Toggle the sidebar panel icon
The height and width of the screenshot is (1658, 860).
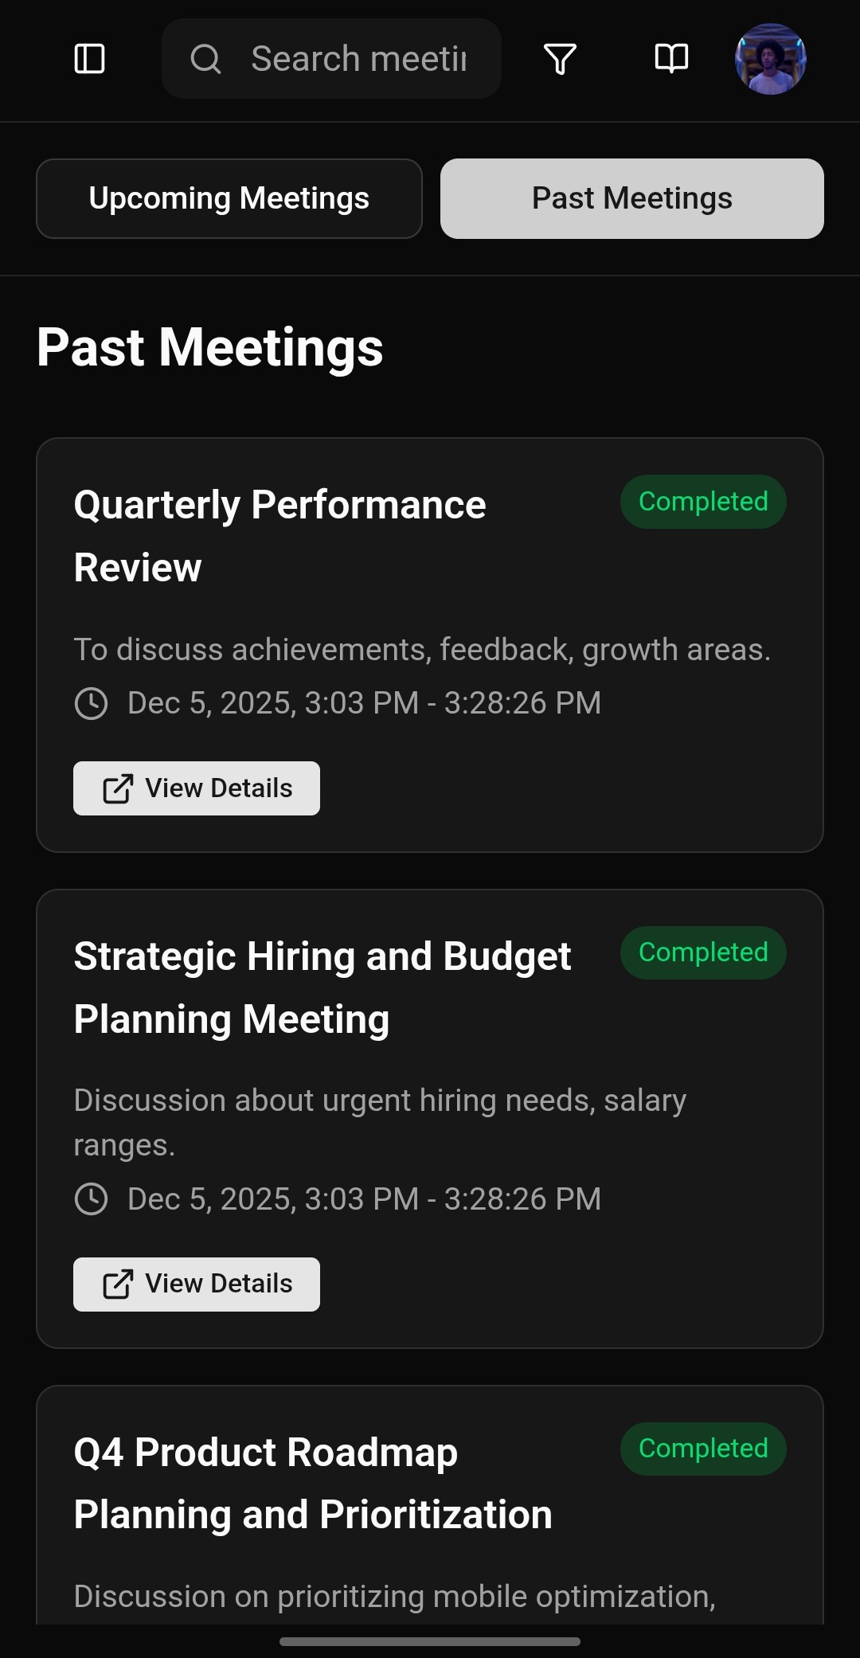[89, 59]
